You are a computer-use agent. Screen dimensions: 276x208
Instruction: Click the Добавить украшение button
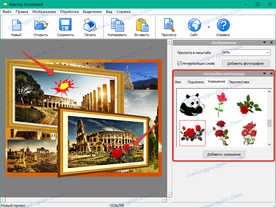point(224,154)
